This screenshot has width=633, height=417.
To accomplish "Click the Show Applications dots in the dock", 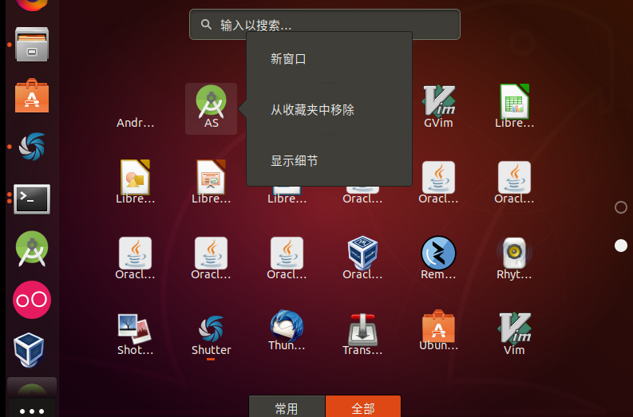I will click(32, 411).
